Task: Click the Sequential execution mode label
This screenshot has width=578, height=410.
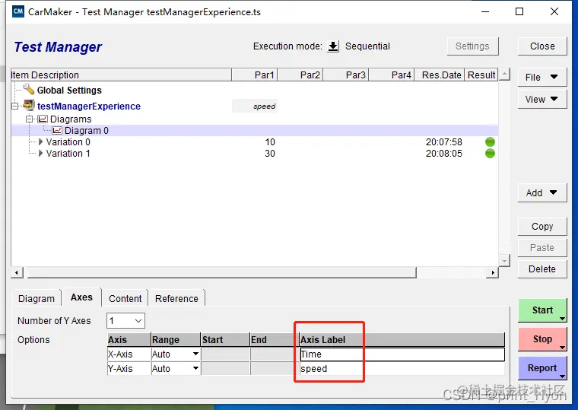Action: tap(367, 46)
